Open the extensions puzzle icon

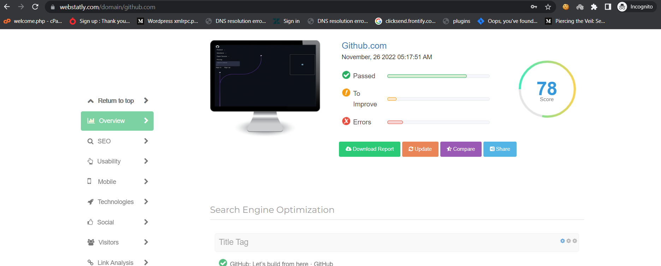pos(594,7)
